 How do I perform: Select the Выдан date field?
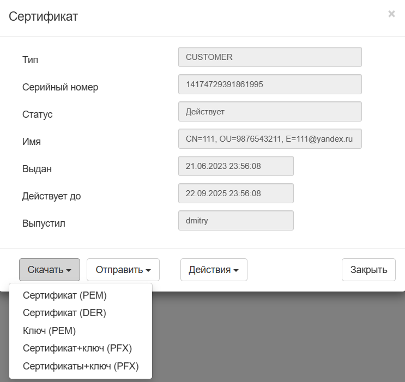[x=235, y=166]
